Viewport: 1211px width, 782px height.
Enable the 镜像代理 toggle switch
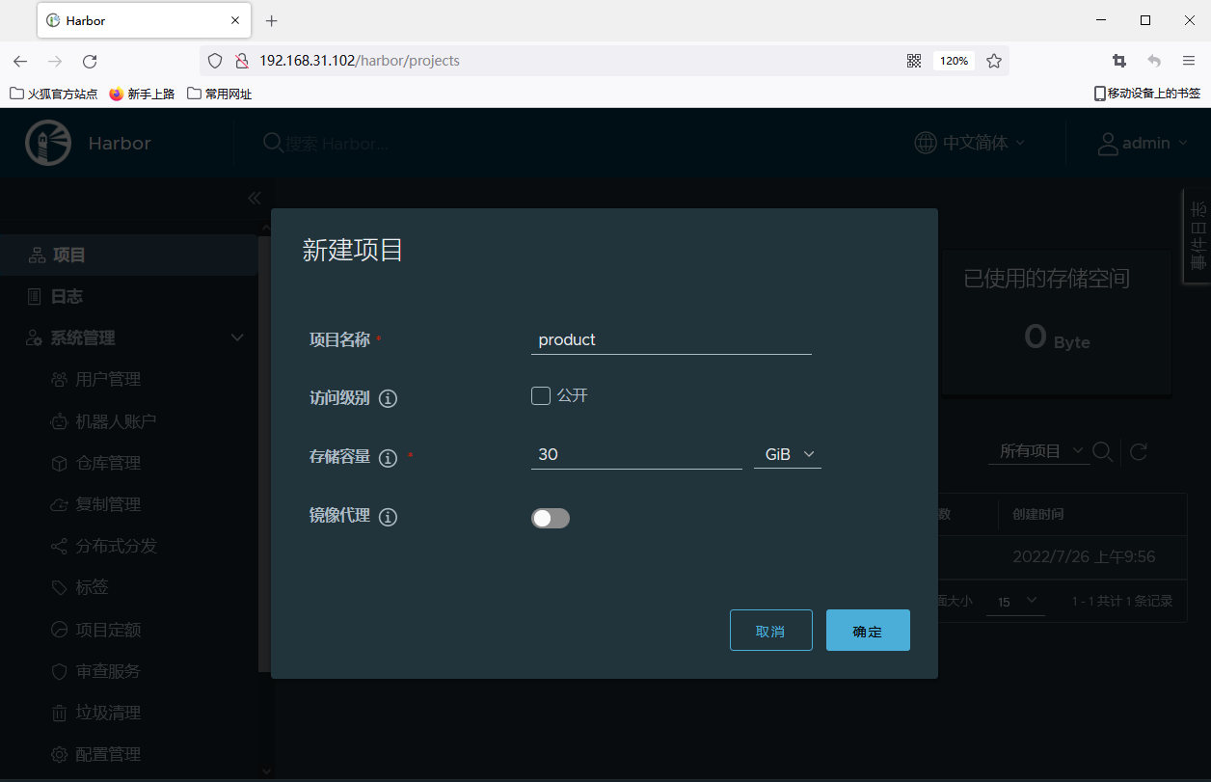click(551, 518)
